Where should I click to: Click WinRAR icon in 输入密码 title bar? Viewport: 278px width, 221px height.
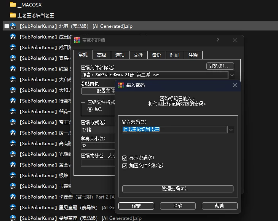tap(121, 85)
